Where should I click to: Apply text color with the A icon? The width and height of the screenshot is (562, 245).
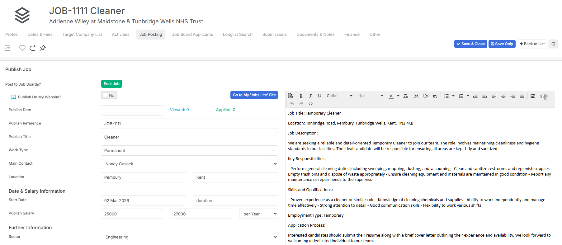coord(391,96)
